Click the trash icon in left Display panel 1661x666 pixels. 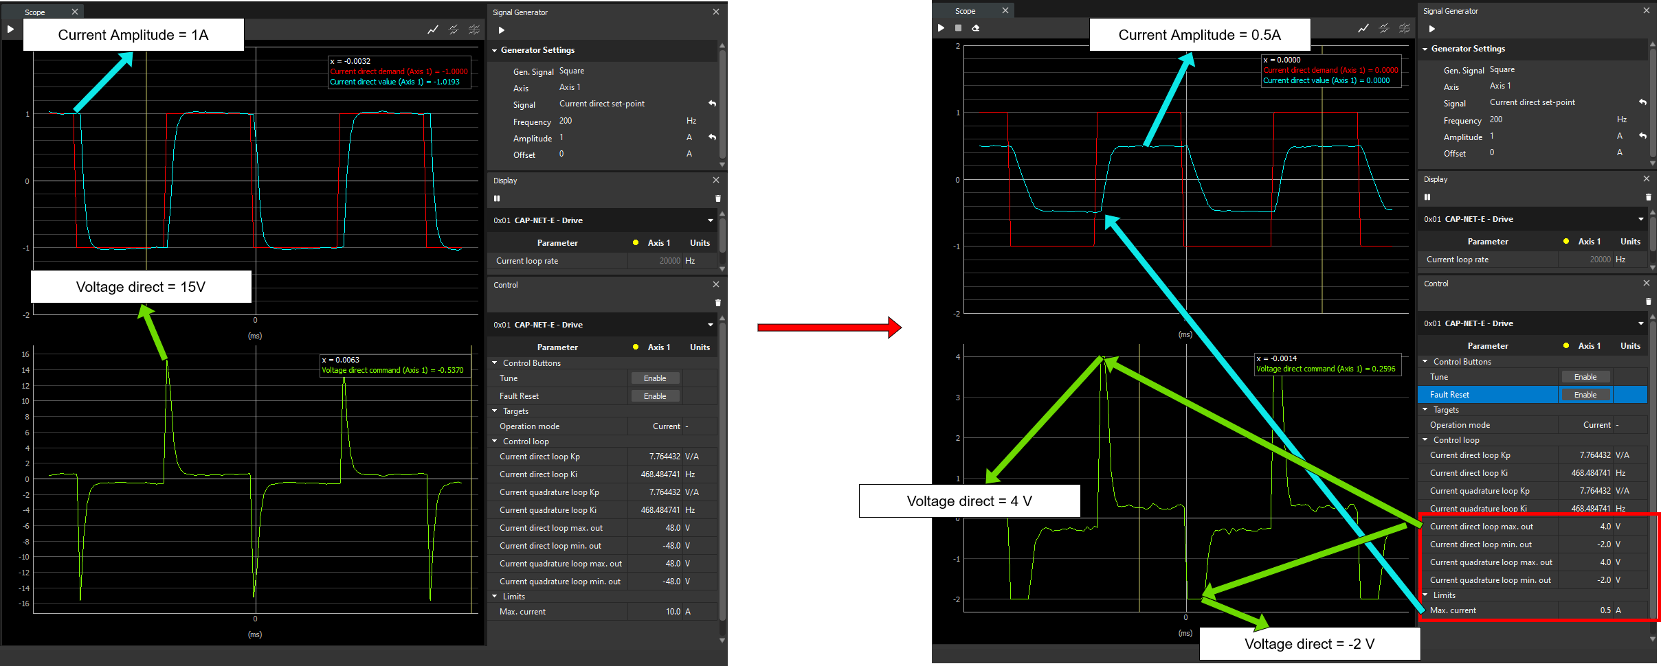coord(718,198)
